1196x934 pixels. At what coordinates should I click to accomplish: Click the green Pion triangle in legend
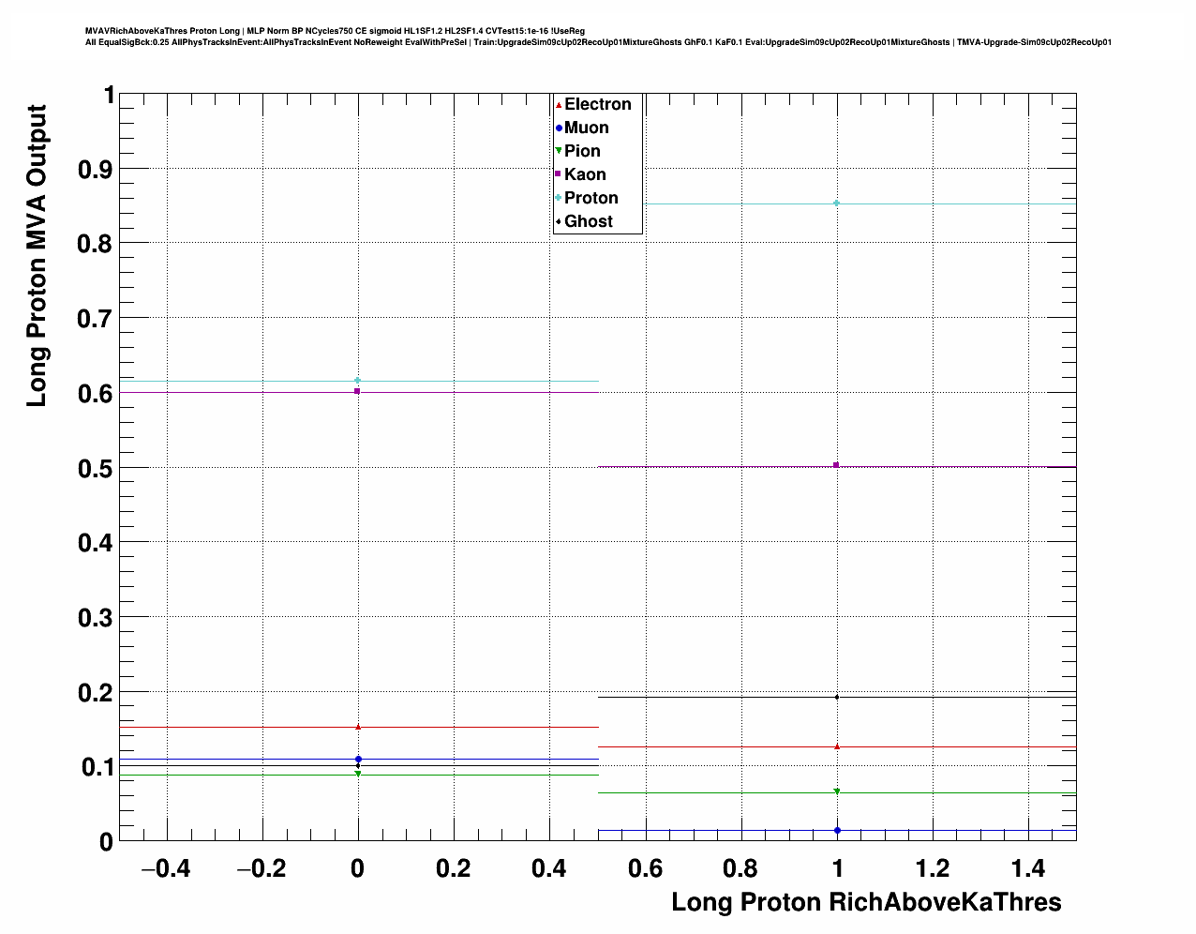[x=559, y=151]
